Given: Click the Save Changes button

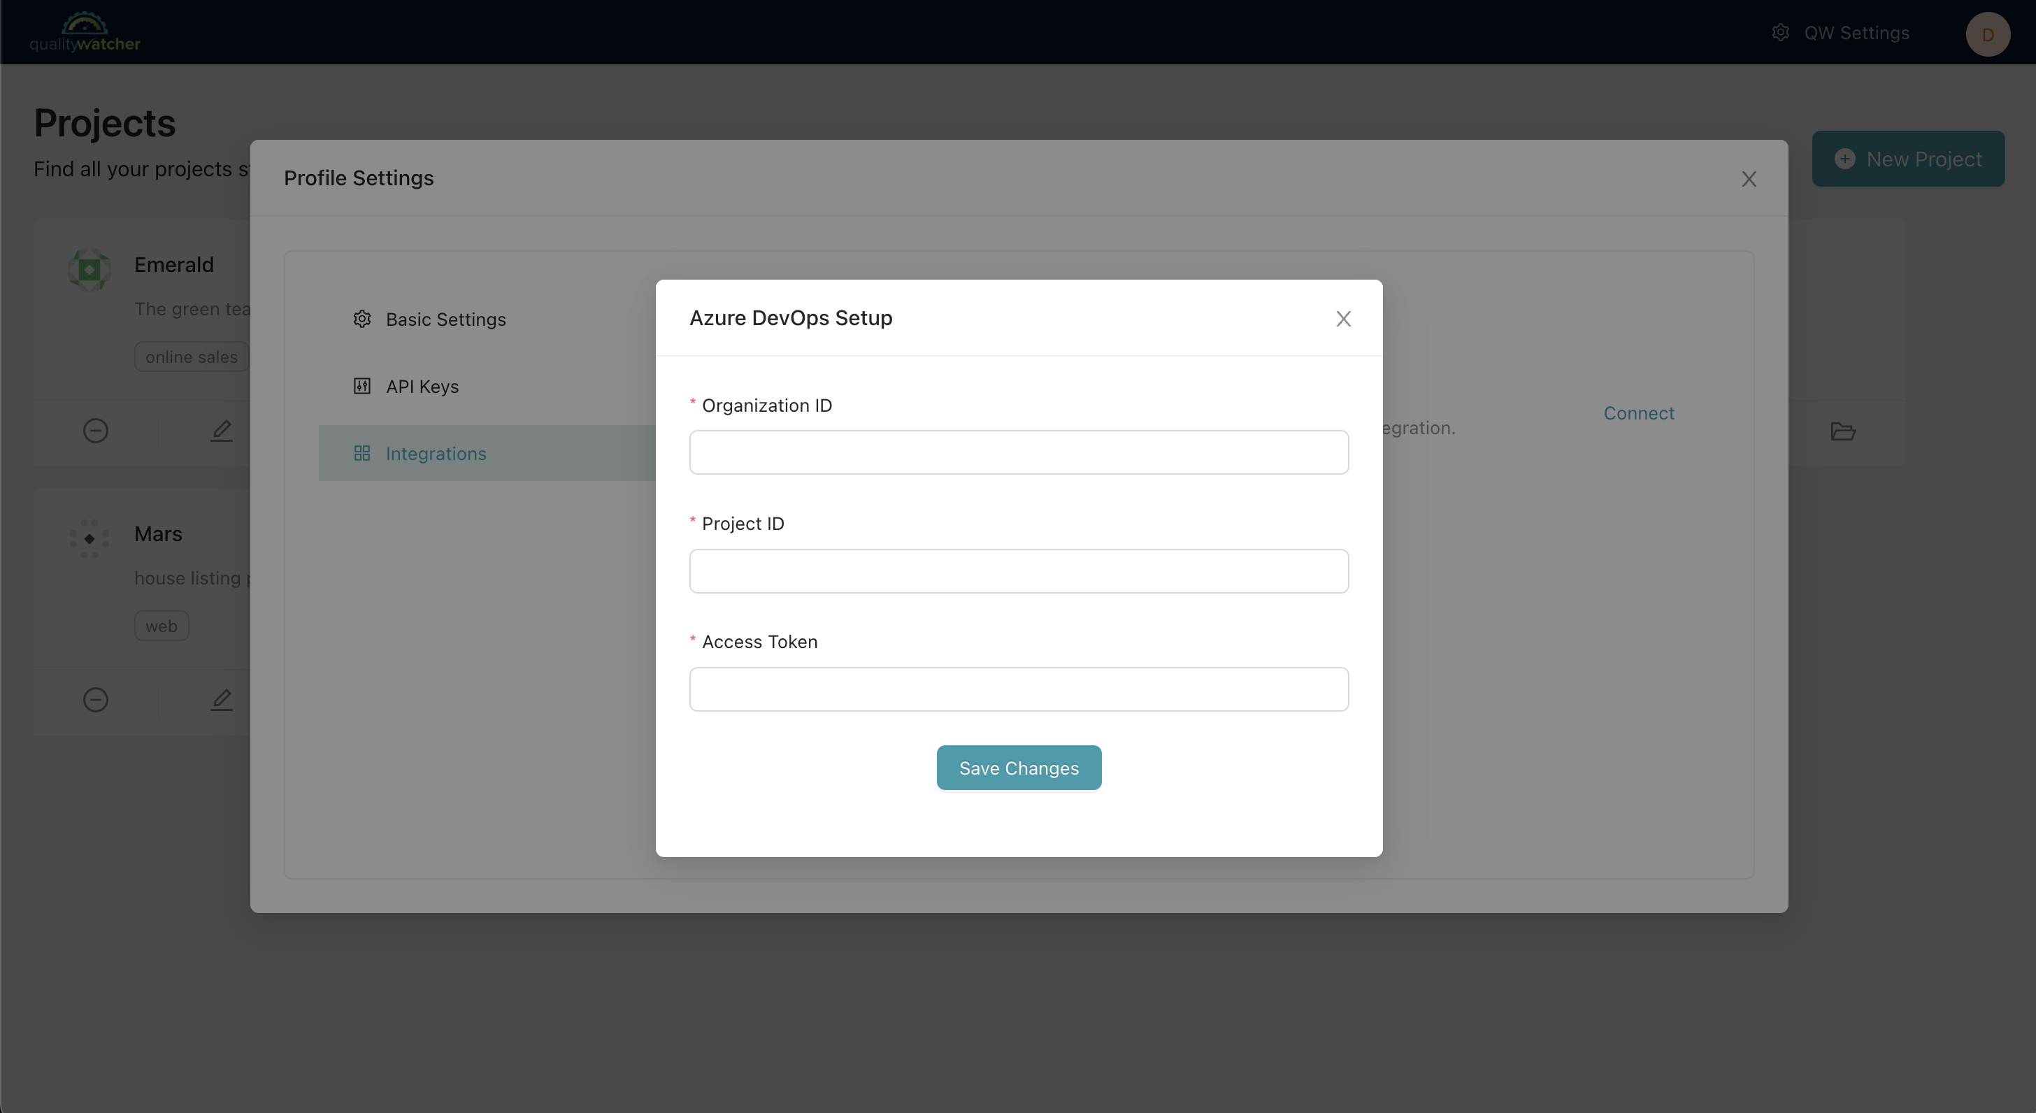Looking at the screenshot, I should click(1019, 768).
